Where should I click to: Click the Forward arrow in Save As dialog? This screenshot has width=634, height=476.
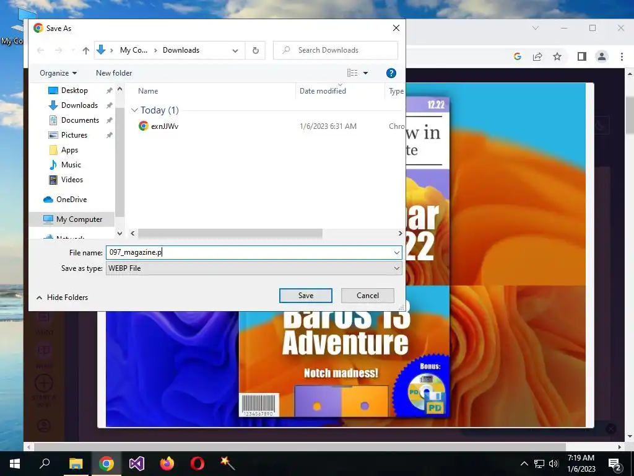(59, 50)
